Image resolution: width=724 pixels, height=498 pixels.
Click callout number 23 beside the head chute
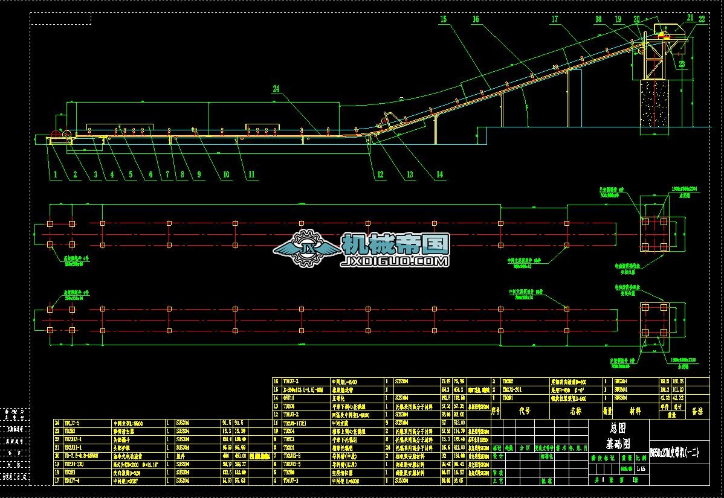coord(682,64)
